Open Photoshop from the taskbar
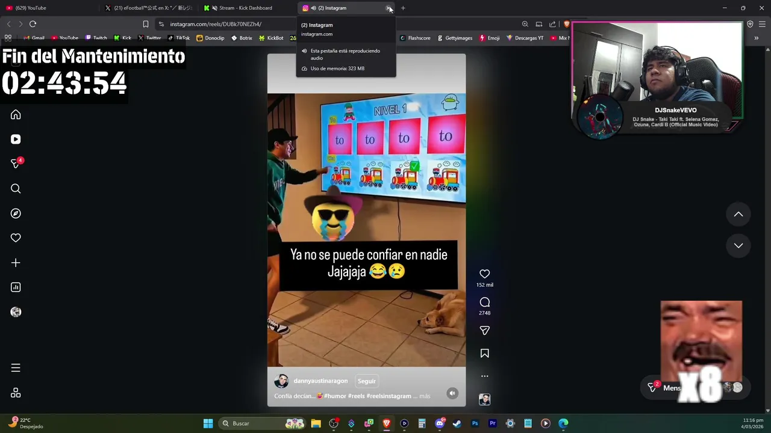The image size is (771, 433). (x=475, y=423)
